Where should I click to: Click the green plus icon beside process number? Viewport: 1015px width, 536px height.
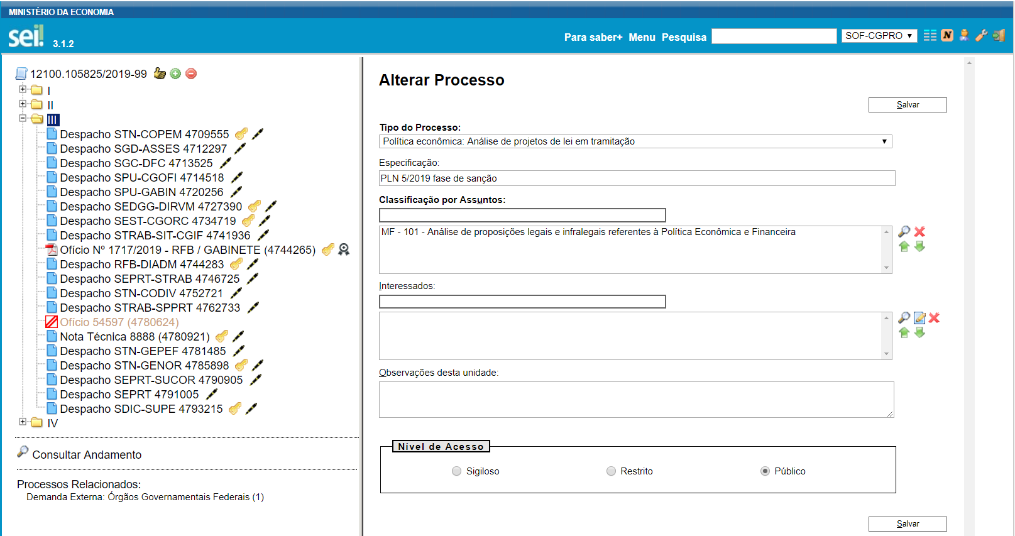pos(175,74)
